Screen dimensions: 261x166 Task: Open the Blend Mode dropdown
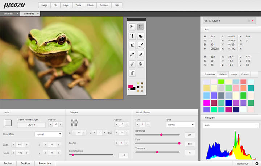[49, 134]
